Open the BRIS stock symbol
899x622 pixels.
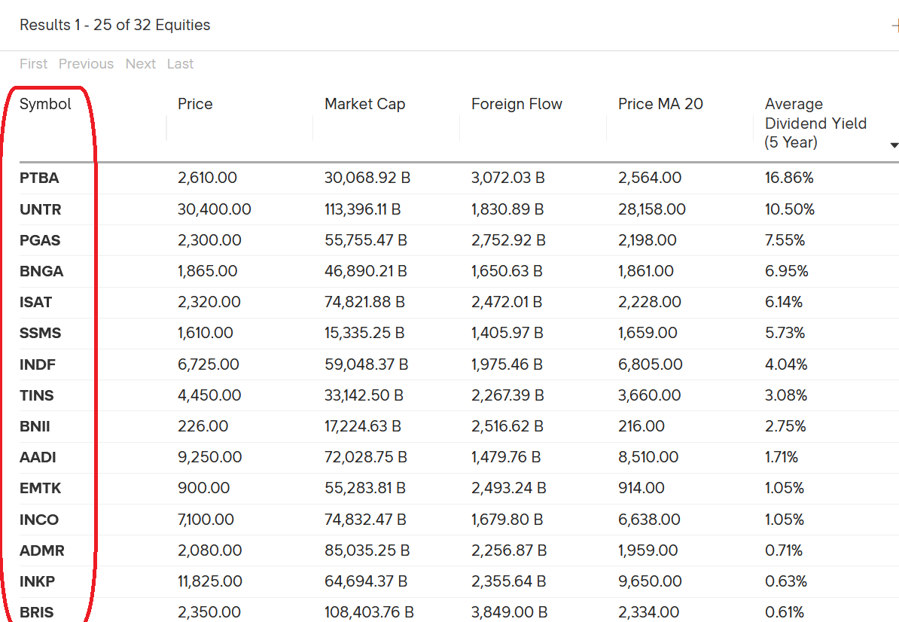[37, 612]
